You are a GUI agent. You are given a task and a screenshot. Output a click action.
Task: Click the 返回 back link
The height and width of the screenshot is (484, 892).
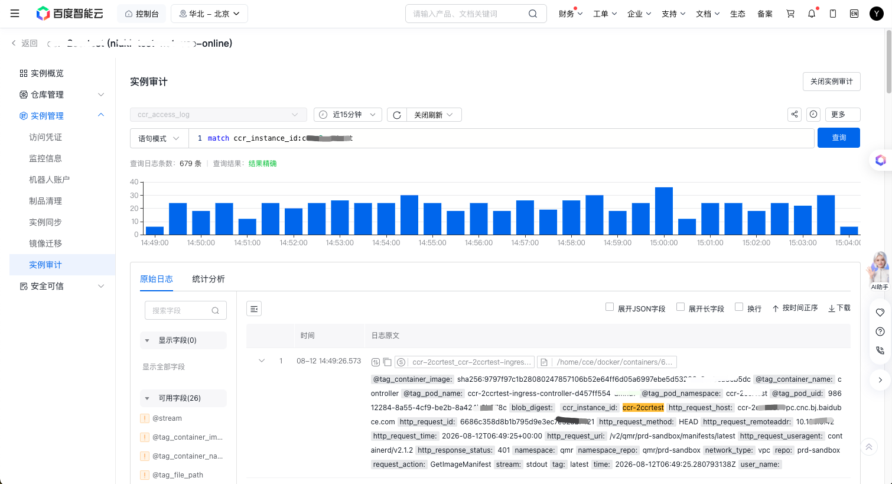[24, 43]
